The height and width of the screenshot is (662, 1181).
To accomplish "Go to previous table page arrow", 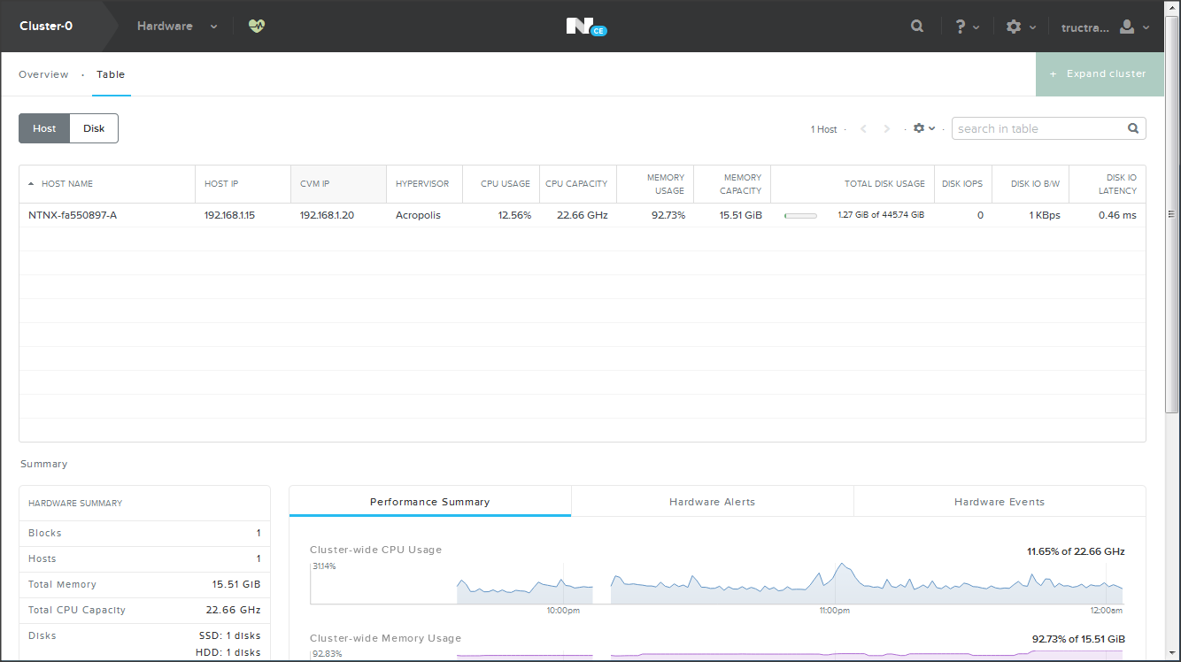I will [863, 129].
